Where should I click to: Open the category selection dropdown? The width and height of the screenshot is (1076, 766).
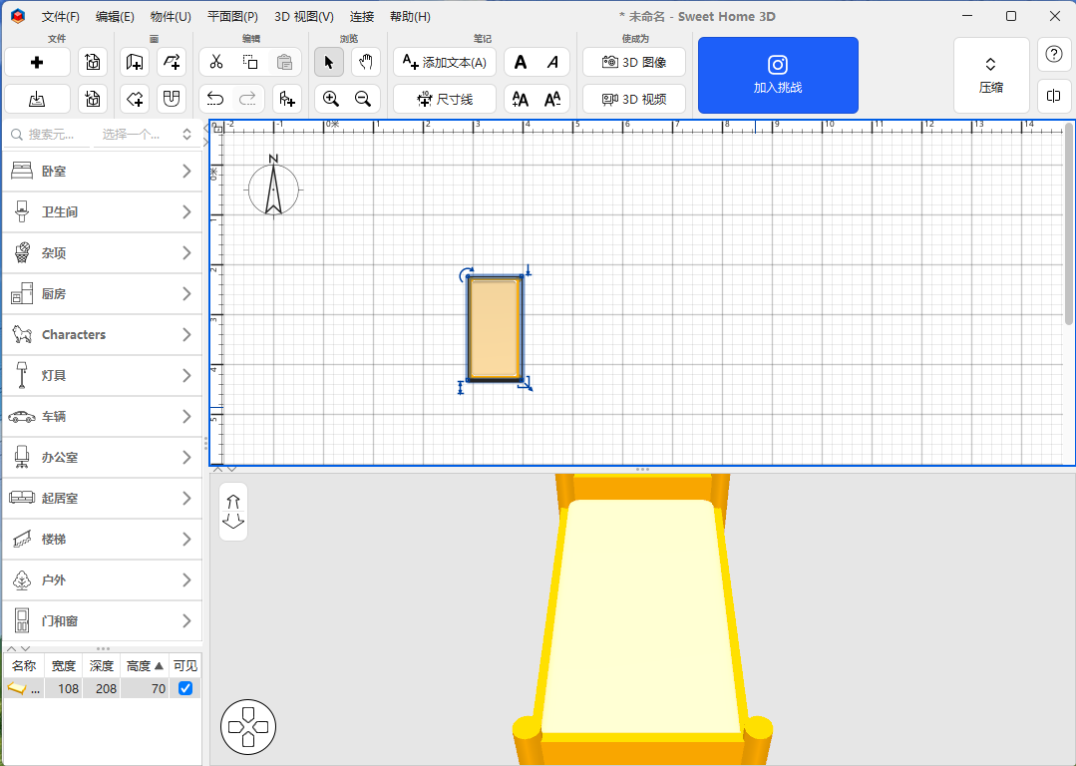pos(147,134)
